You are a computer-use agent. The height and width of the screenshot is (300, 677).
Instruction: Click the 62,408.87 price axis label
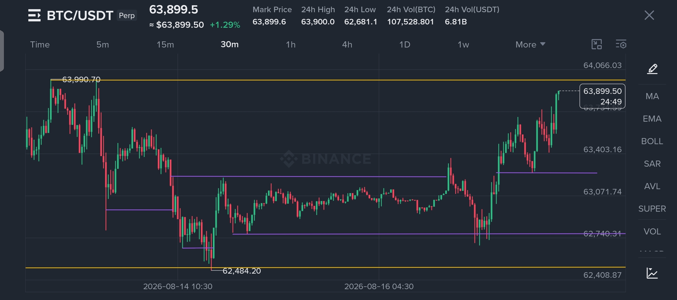(603, 275)
